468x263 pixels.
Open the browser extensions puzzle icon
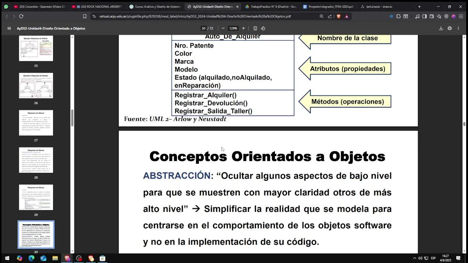click(x=399, y=16)
